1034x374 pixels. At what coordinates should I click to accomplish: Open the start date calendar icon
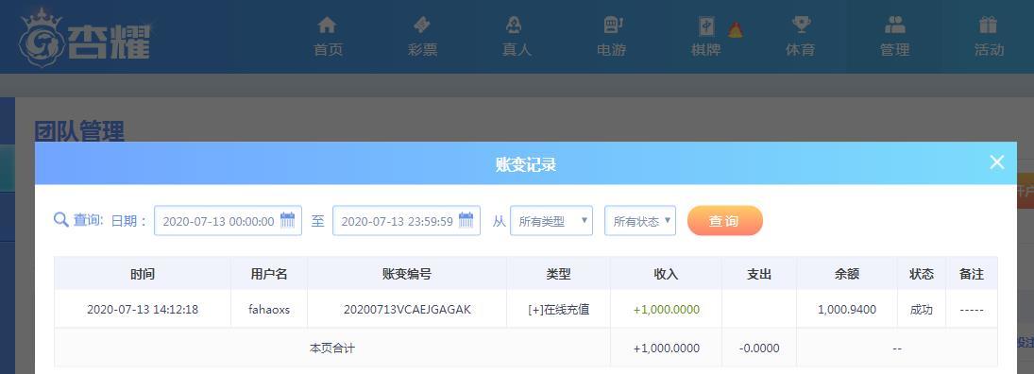tap(287, 220)
